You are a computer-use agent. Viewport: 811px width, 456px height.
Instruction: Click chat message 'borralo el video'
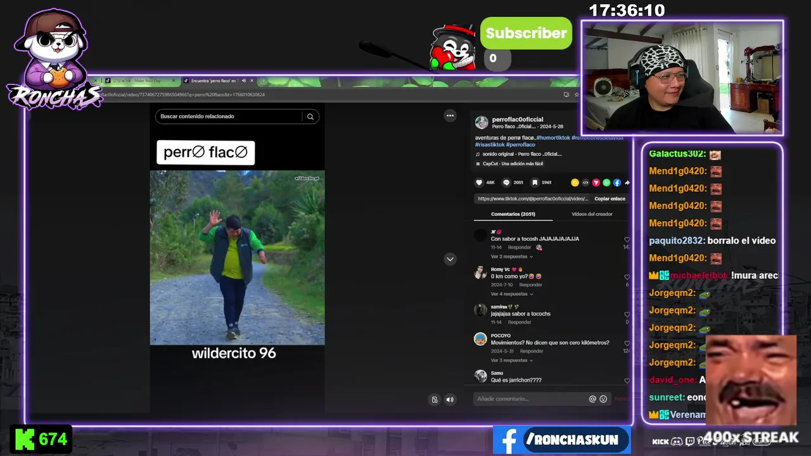741,241
